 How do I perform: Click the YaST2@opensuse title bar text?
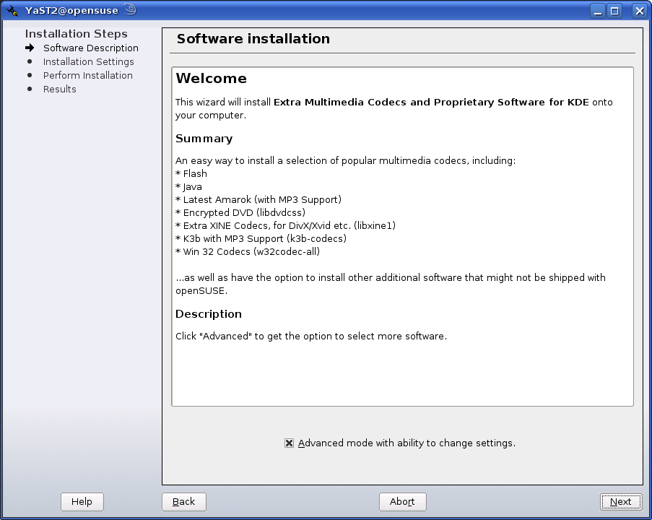coord(71,11)
